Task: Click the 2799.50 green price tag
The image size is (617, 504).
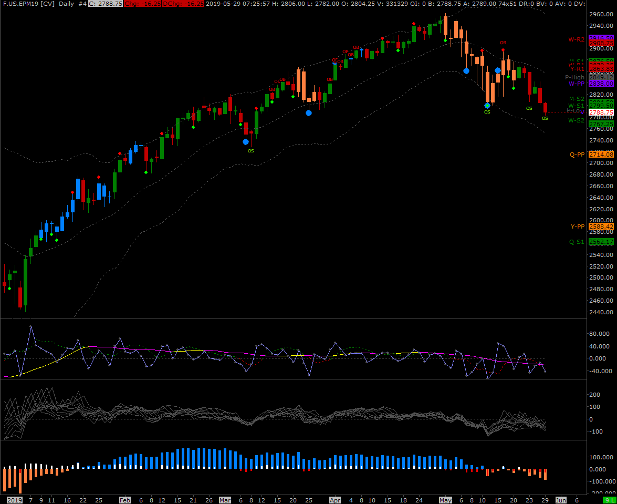Action: coord(601,106)
